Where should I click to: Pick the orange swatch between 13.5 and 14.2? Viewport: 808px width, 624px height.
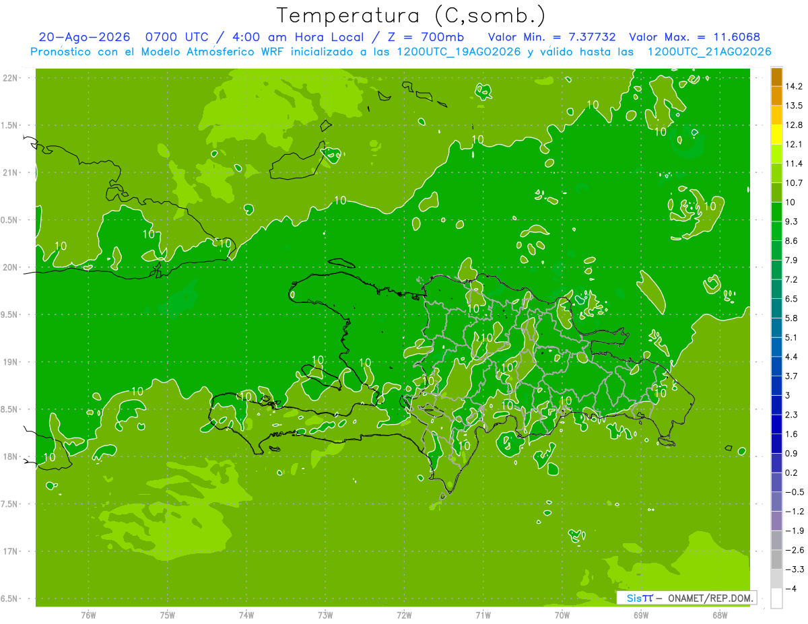[x=776, y=96]
